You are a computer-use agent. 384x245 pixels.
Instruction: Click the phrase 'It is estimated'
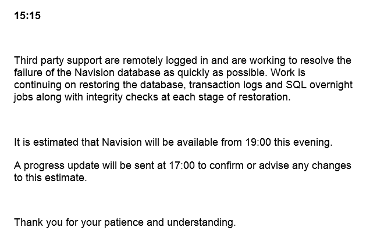[x=46, y=142]
